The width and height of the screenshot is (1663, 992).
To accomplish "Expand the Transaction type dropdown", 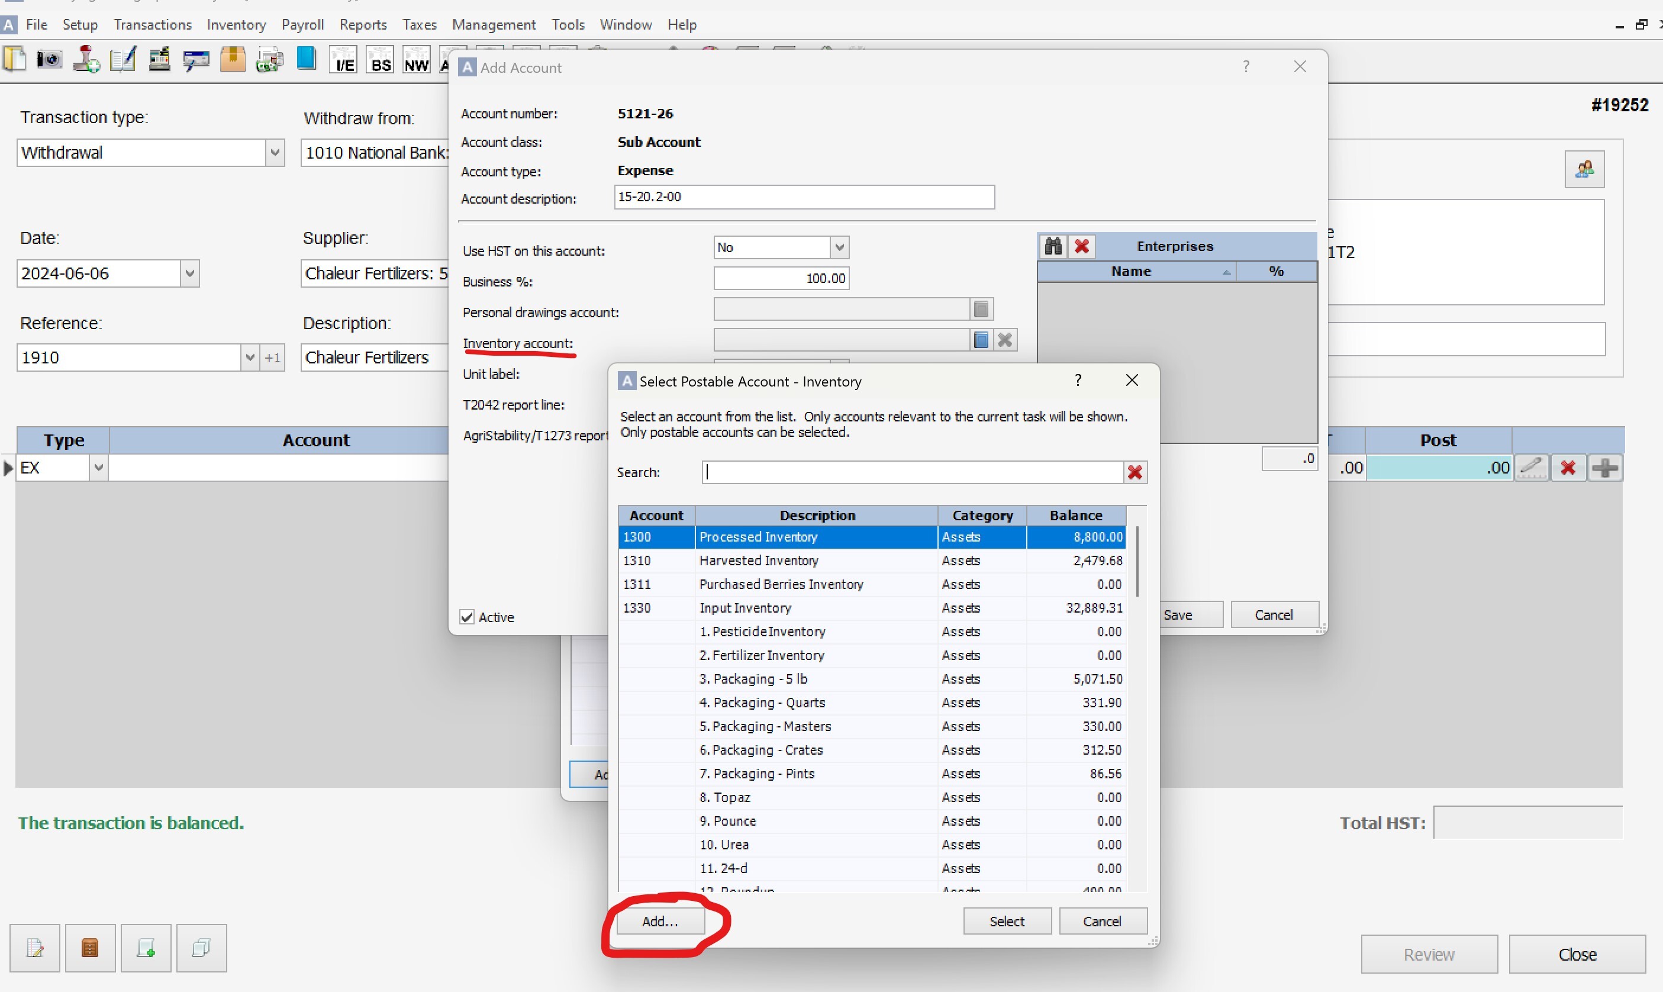I will 275,153.
